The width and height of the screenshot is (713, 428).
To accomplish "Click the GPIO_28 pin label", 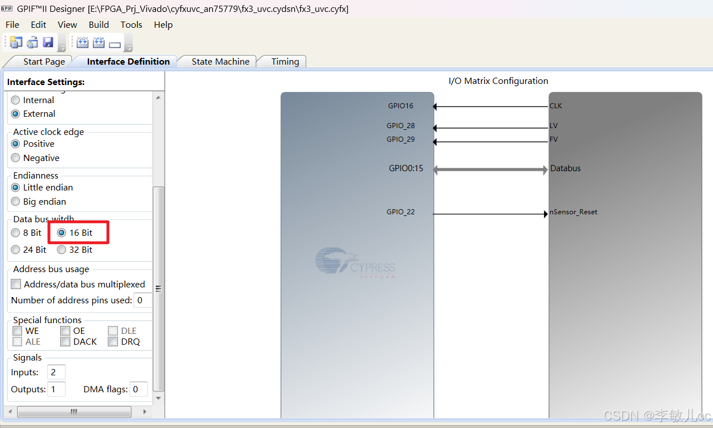I will coord(400,126).
